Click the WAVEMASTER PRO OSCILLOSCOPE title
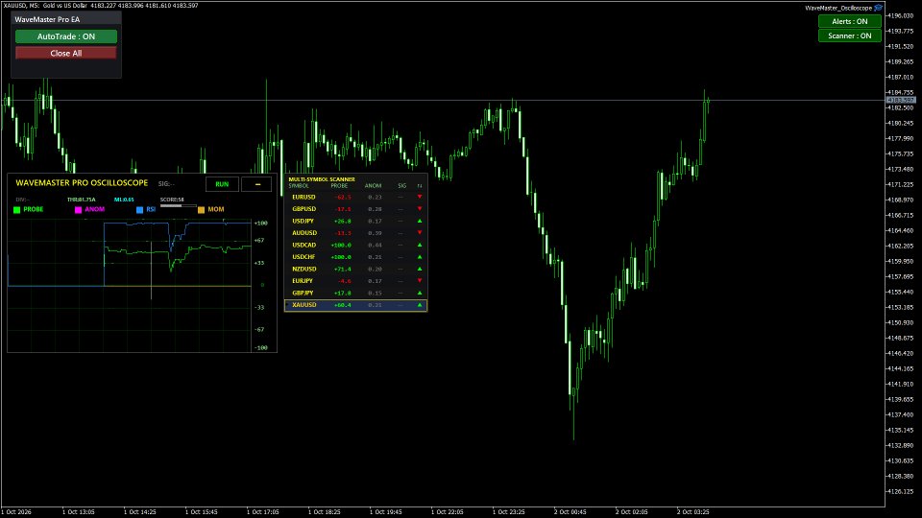The height and width of the screenshot is (518, 922). [x=82, y=182]
